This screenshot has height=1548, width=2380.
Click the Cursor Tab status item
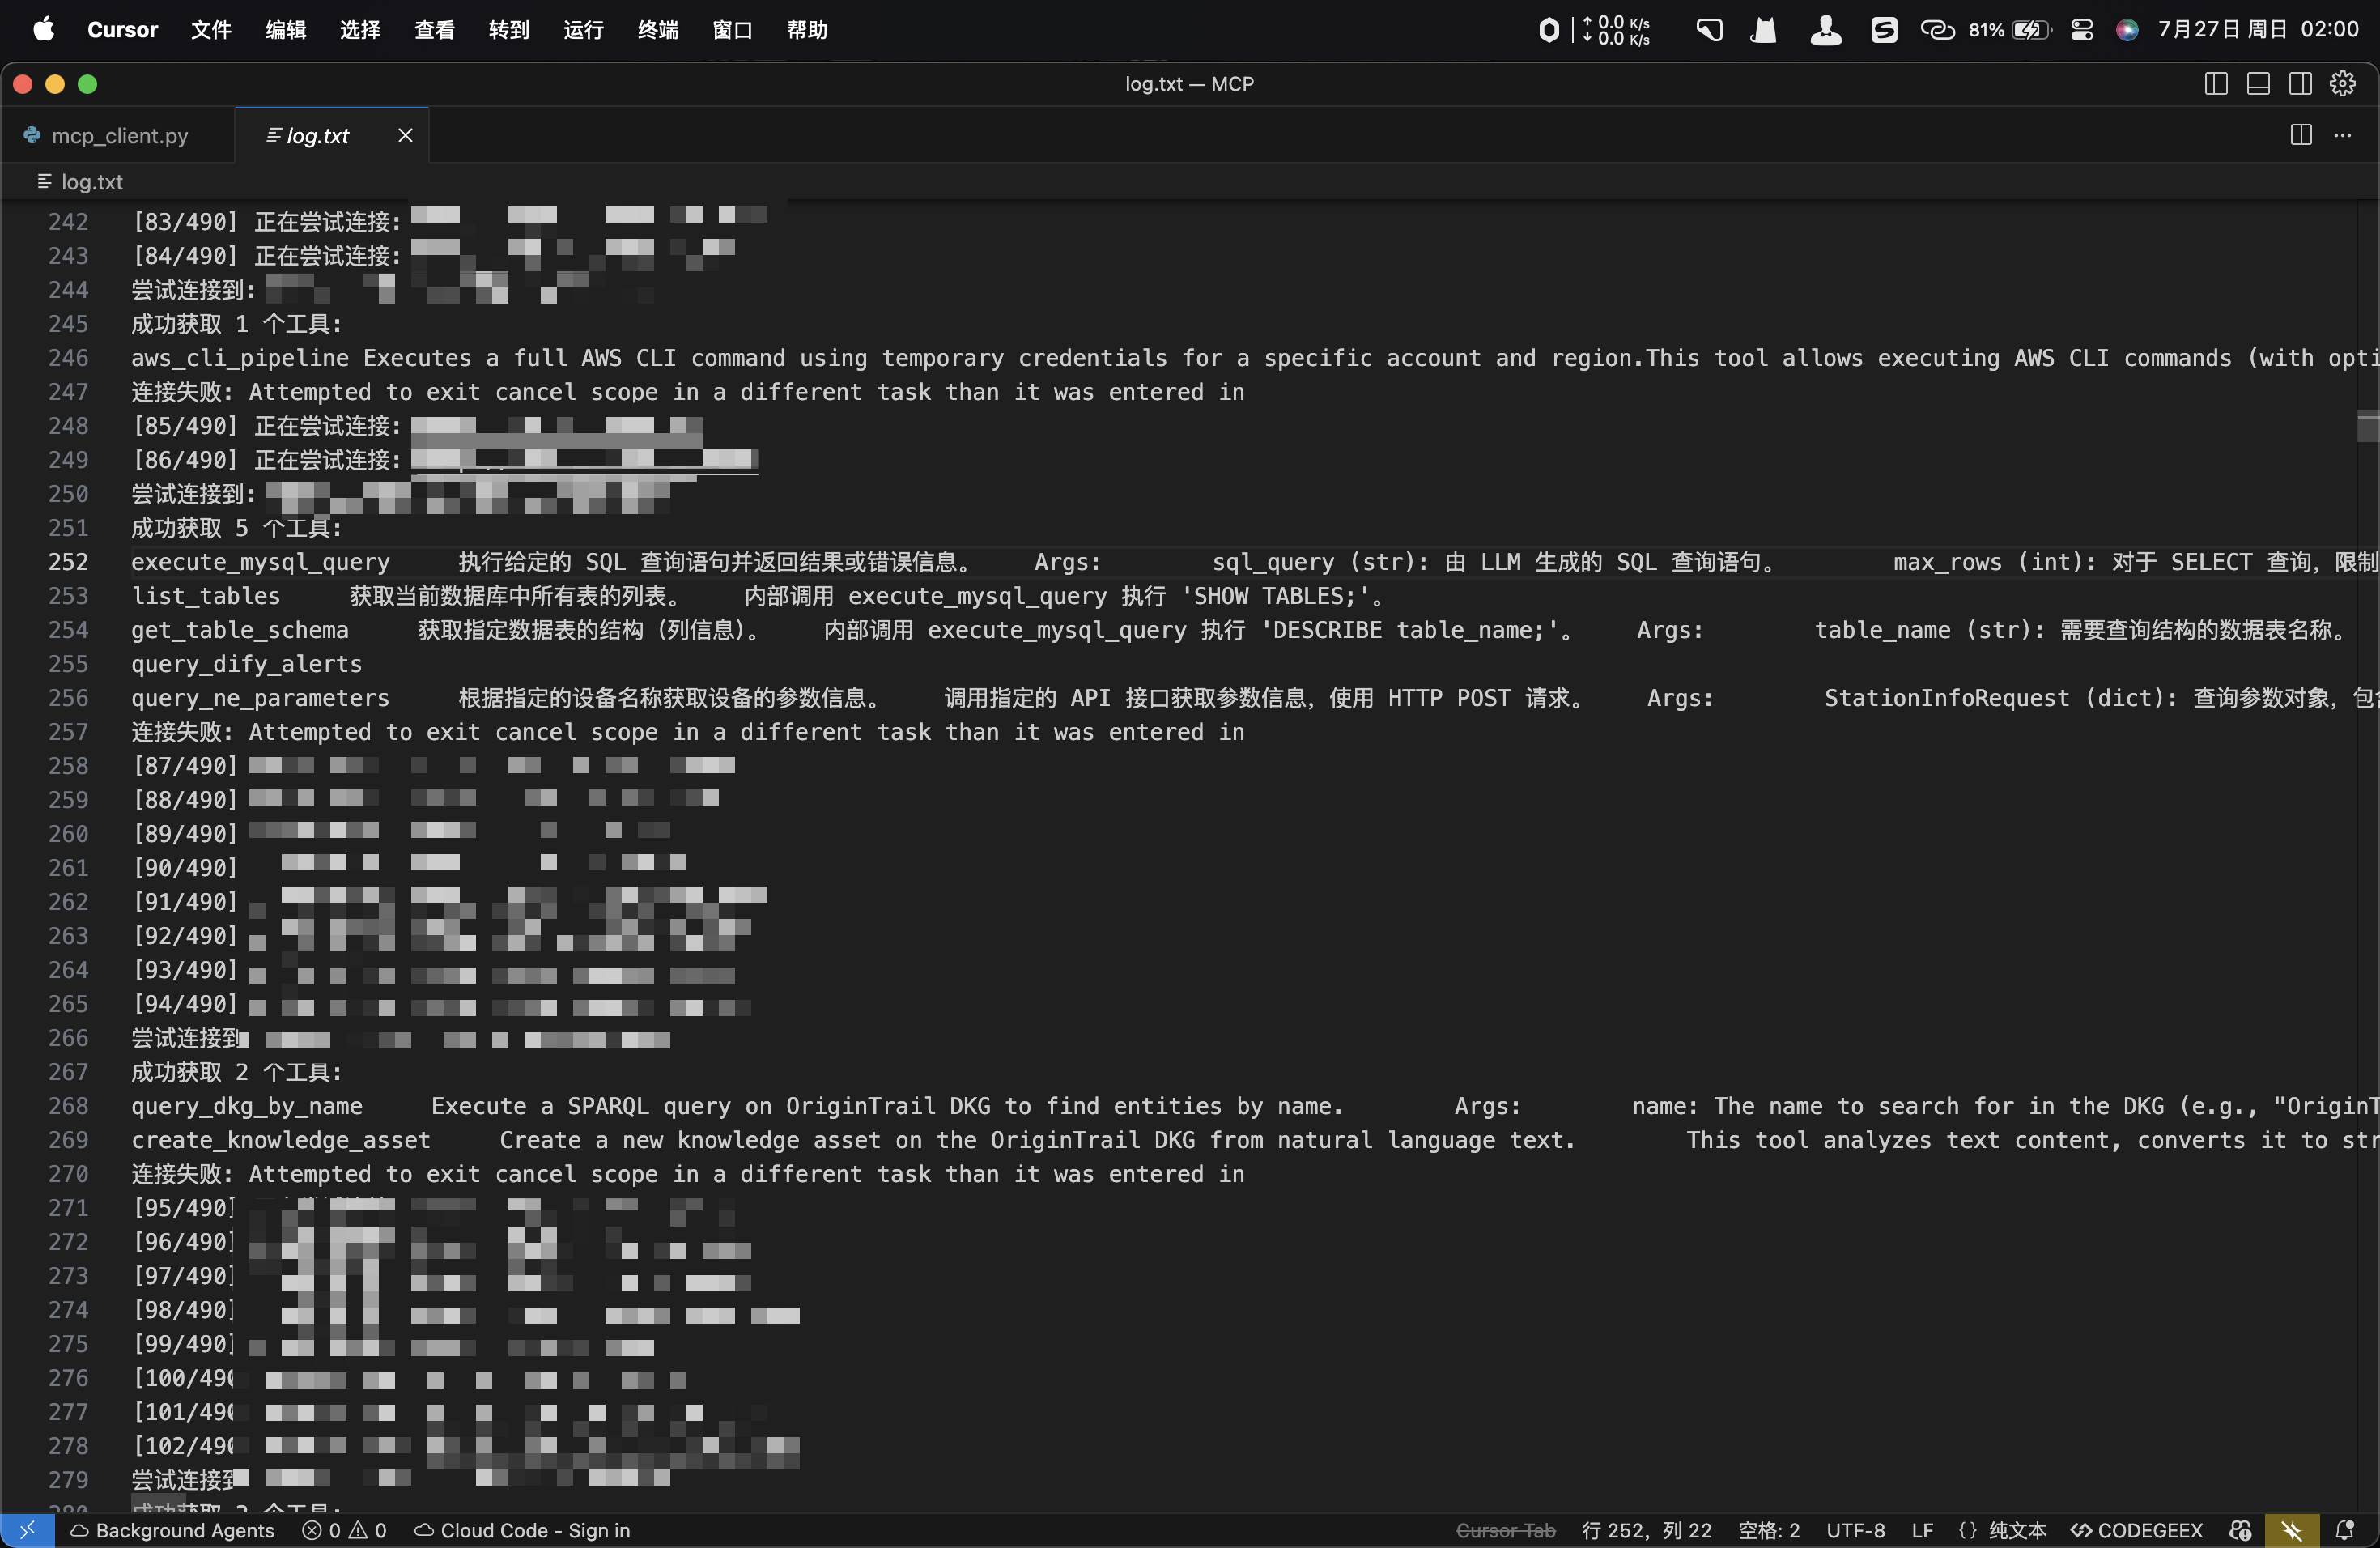(1505, 1530)
